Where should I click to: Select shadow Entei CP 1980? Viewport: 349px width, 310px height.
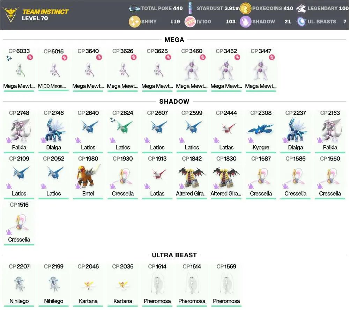pyautogui.click(x=88, y=177)
